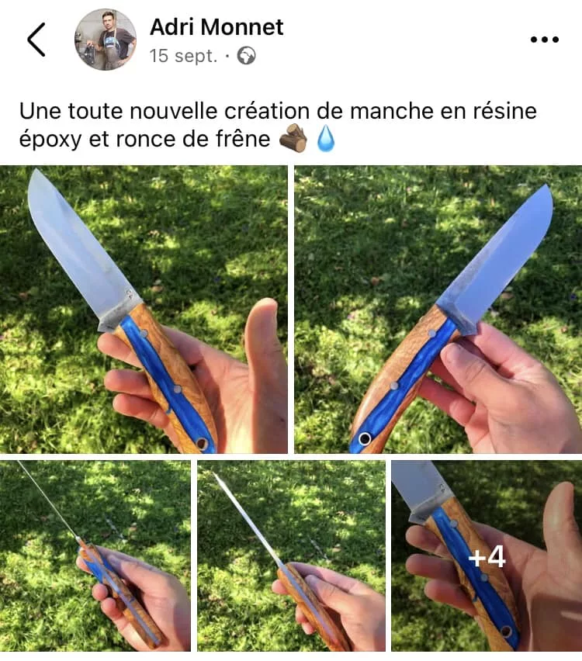Go back using the left chevron arrow
The width and height of the screenshot is (582, 661).
pos(36,40)
